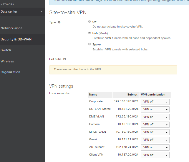Open the Wireless sidebar menu
189x162 pixels.
click(7, 61)
